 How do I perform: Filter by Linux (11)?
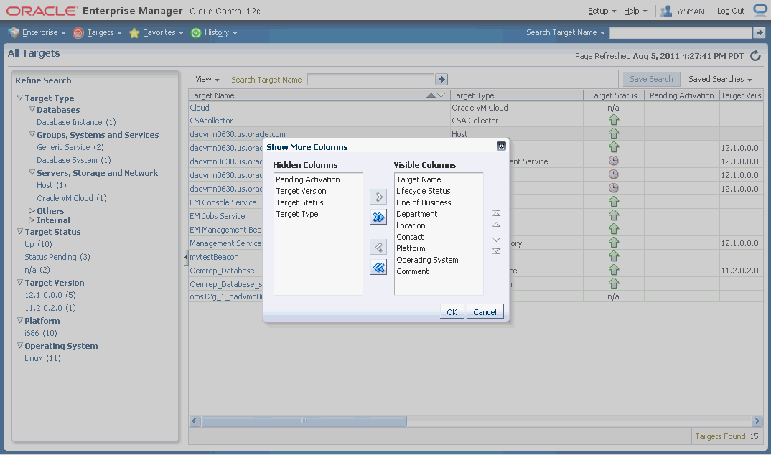pyautogui.click(x=43, y=358)
